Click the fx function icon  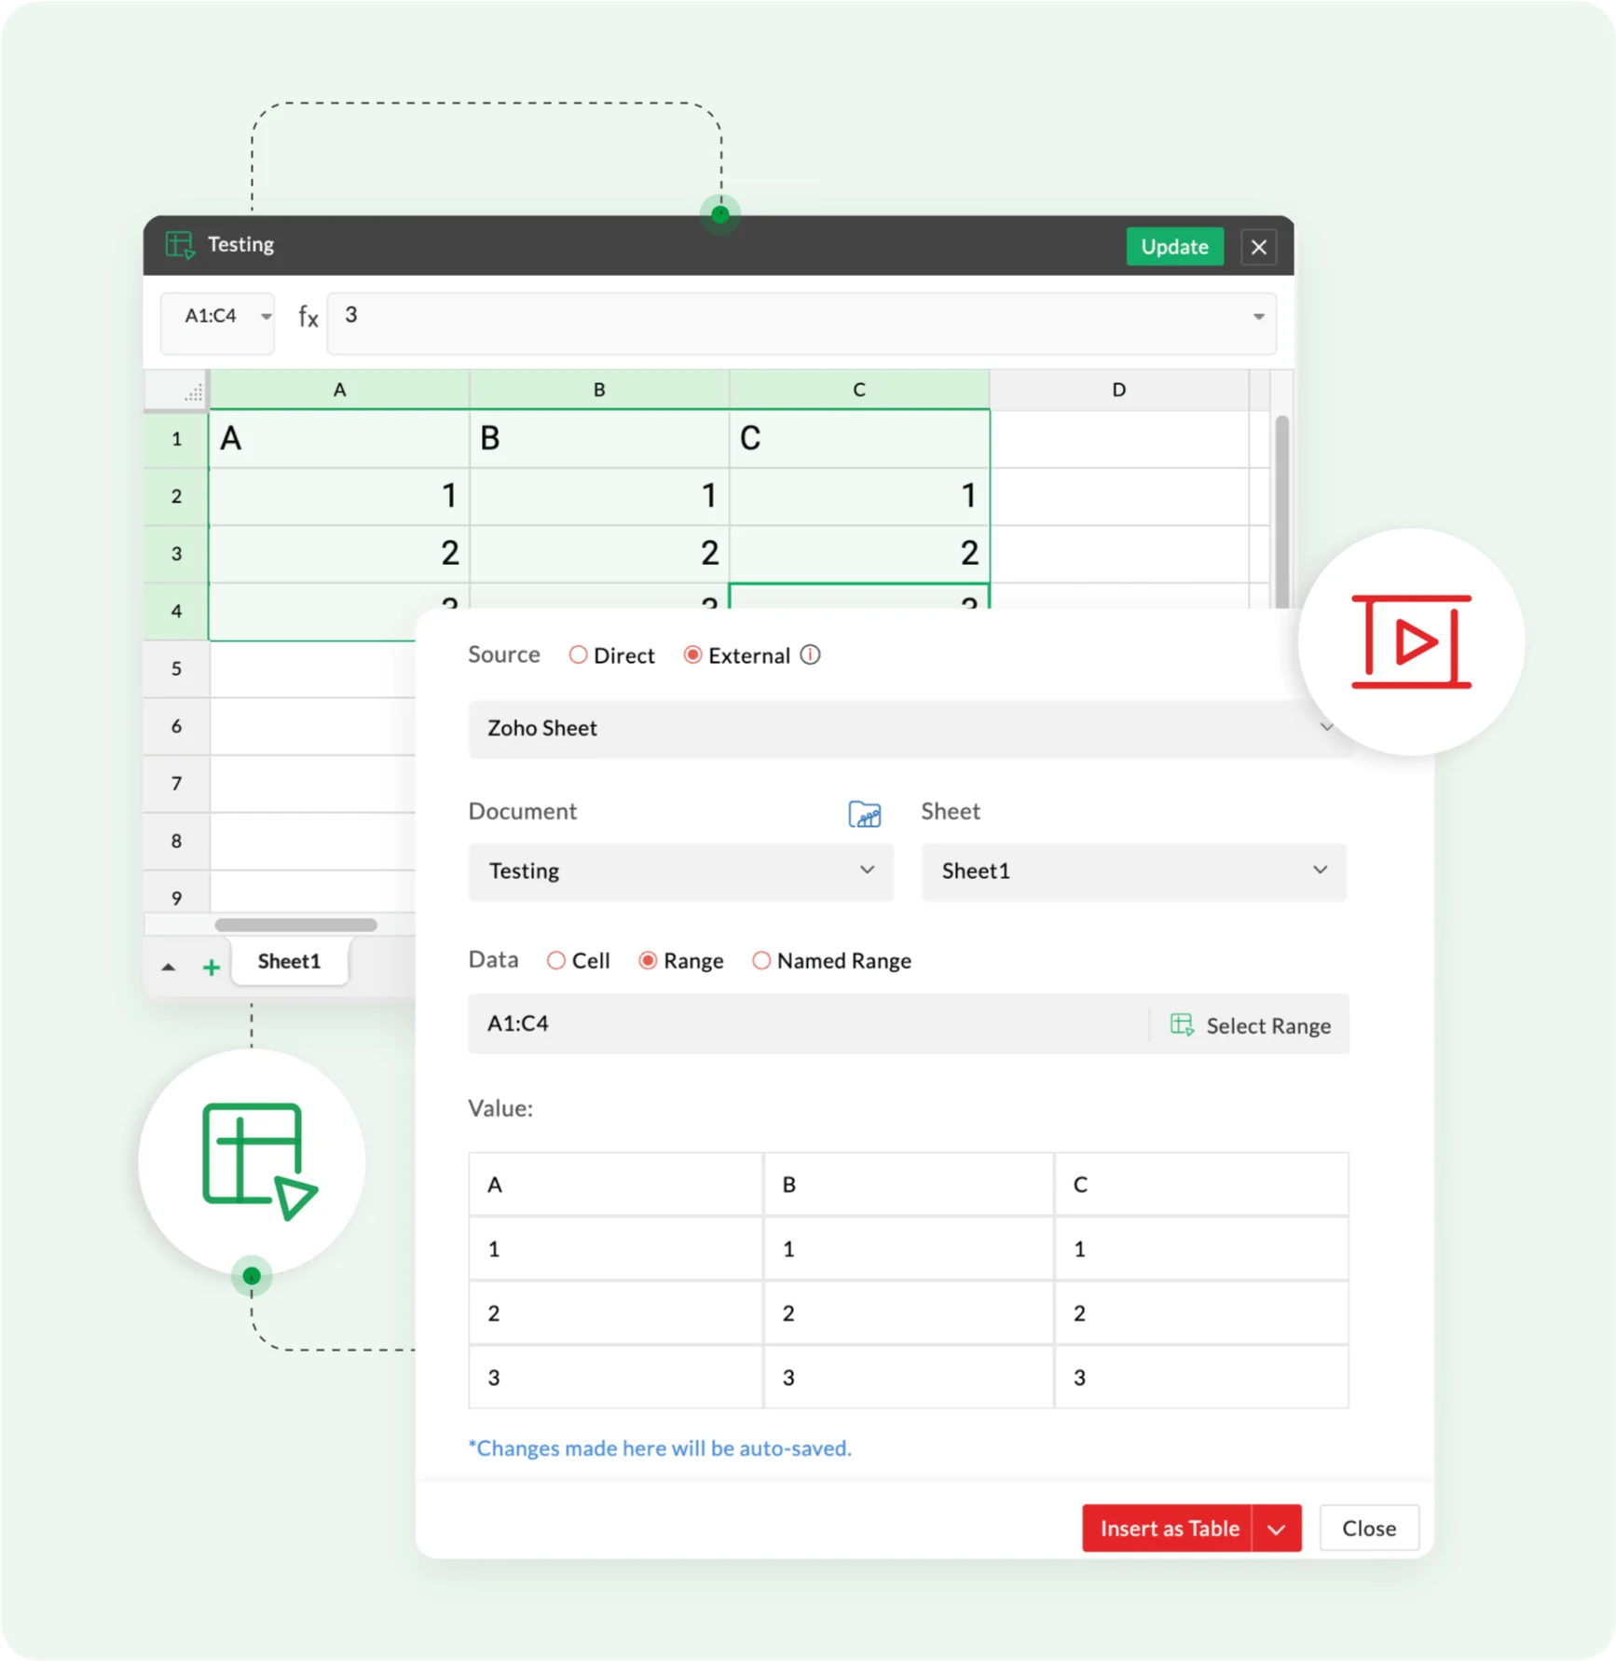308,317
